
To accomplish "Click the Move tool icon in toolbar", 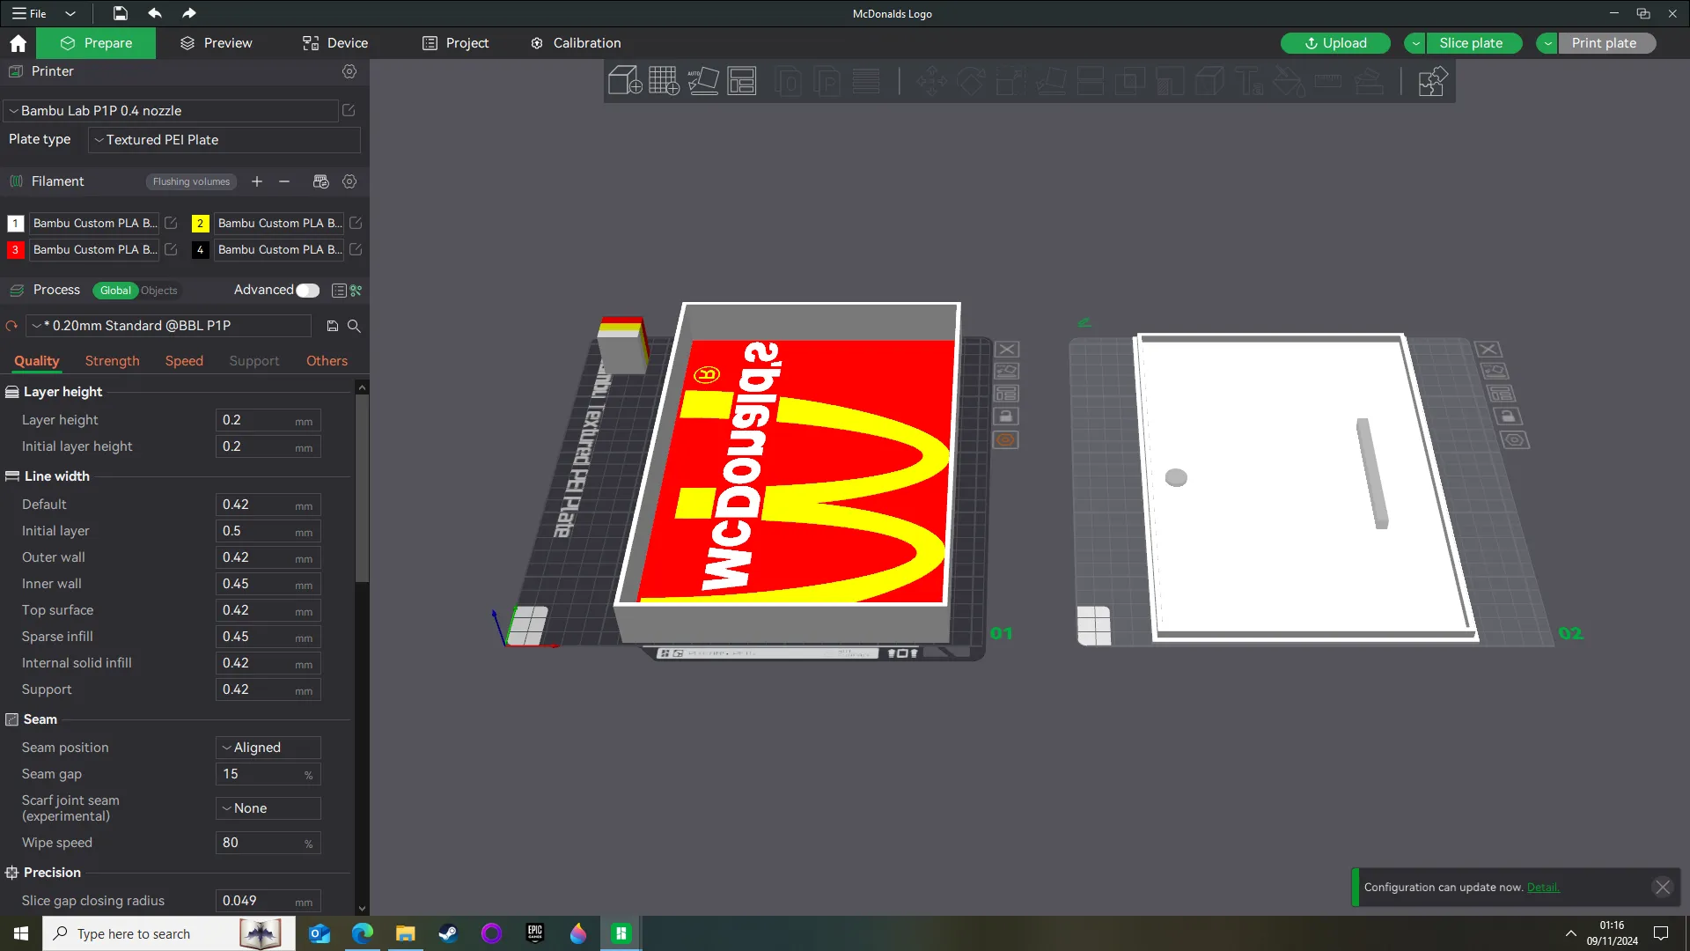I will (931, 81).
